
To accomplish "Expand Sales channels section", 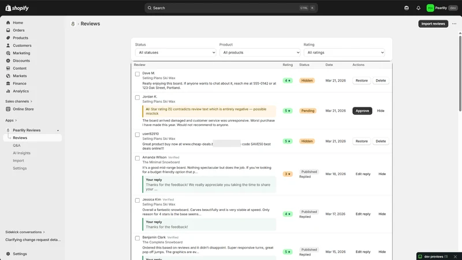I will [18, 102].
